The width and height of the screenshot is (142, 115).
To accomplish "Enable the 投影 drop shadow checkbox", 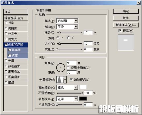I will 6,23.
